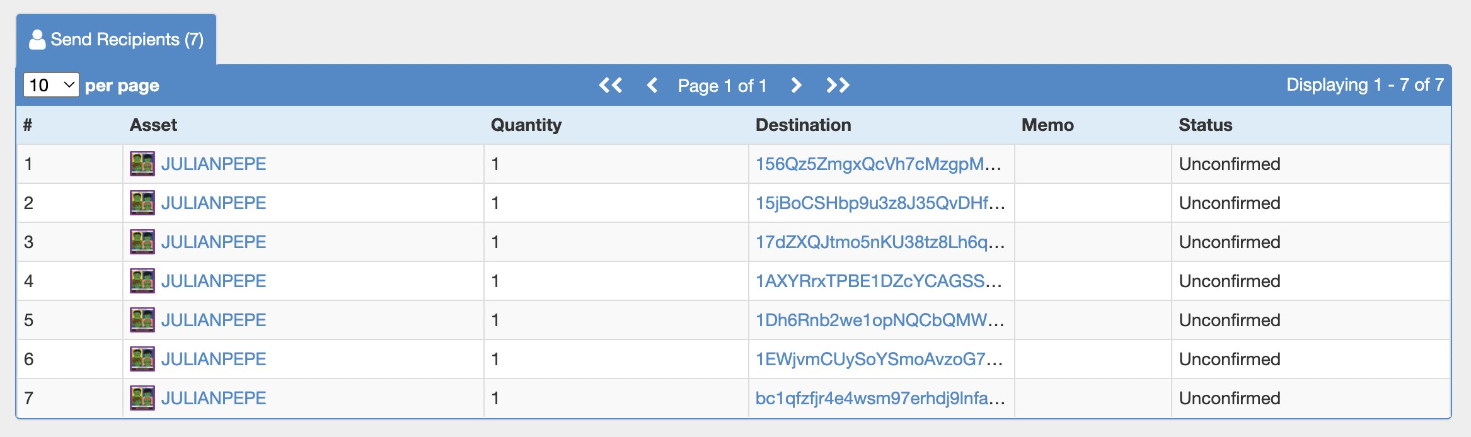Click the Asset column header

(153, 125)
